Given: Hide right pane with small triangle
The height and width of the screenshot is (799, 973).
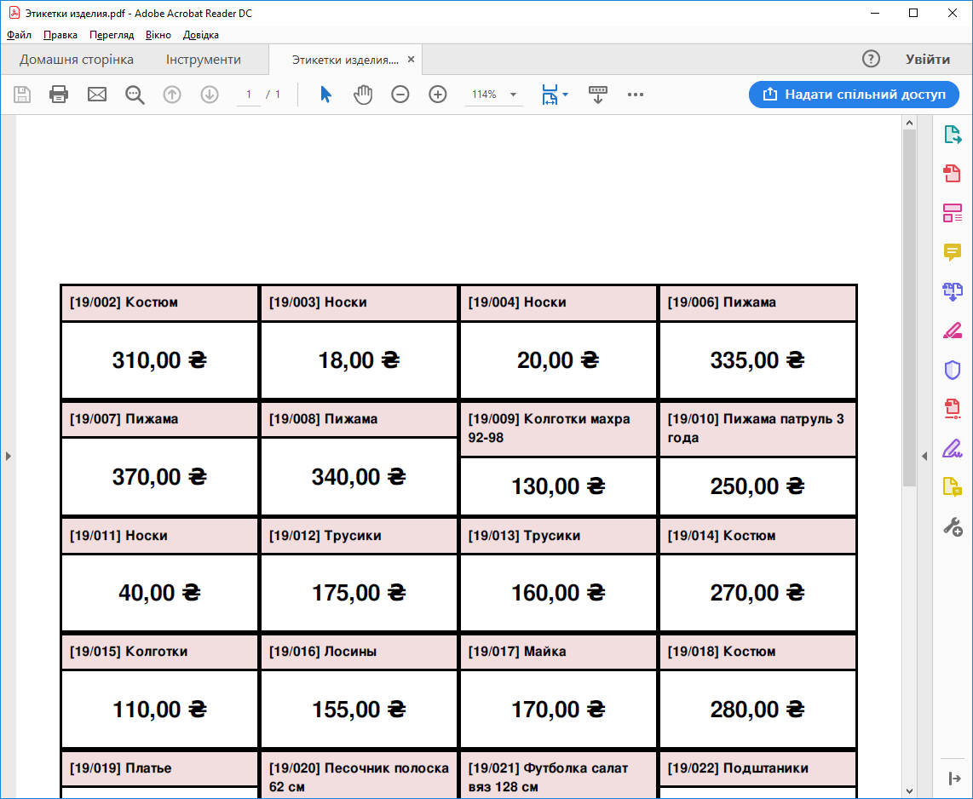Looking at the screenshot, I should click(x=924, y=456).
